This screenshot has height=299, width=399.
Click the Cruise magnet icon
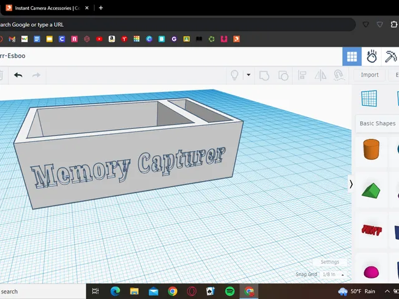[339, 75]
